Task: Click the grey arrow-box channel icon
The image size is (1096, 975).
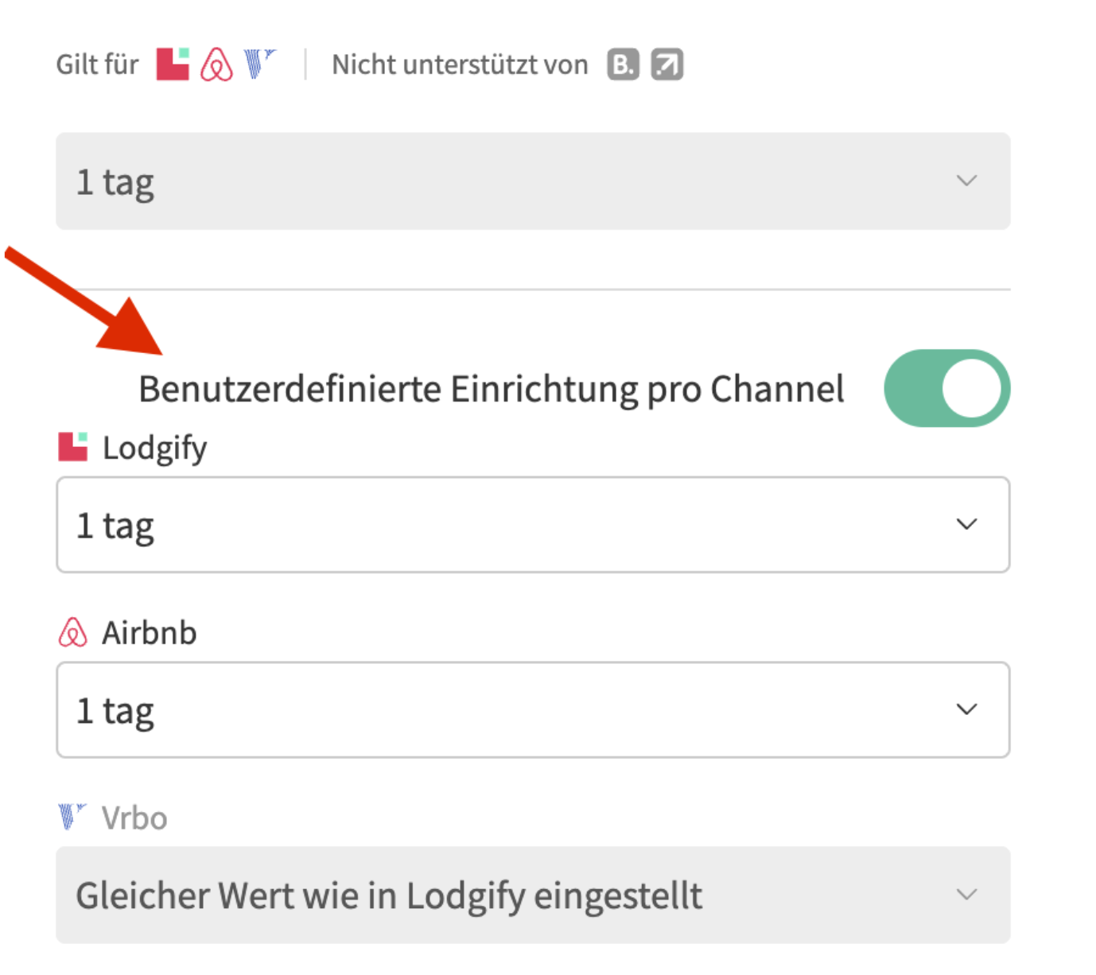Action: pos(667,64)
